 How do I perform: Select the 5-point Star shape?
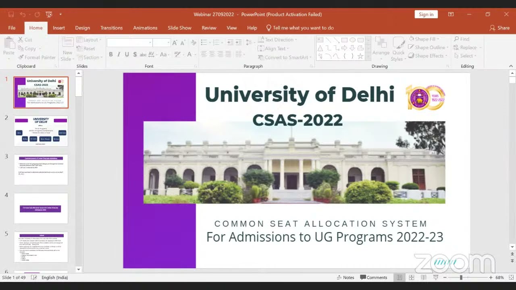pos(361,56)
